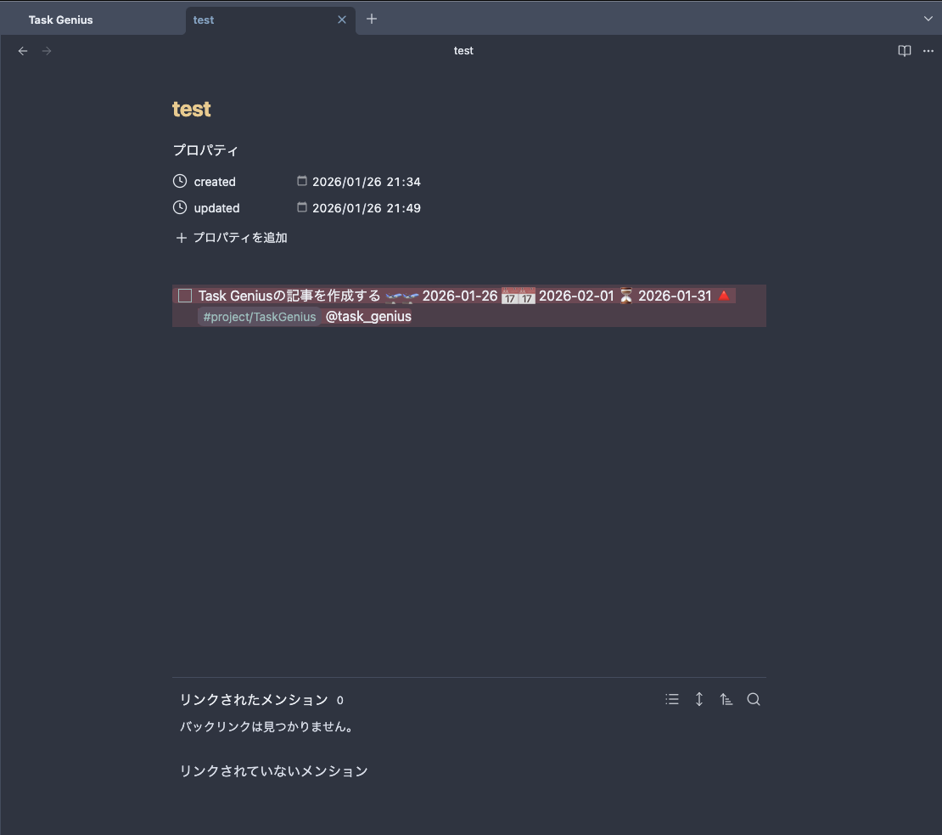Click the scheduled hourglass icon
This screenshot has width=942, height=835.
[626, 296]
